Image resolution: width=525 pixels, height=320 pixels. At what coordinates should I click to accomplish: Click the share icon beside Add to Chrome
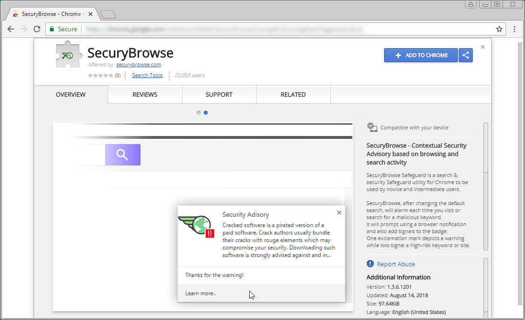tap(466, 55)
